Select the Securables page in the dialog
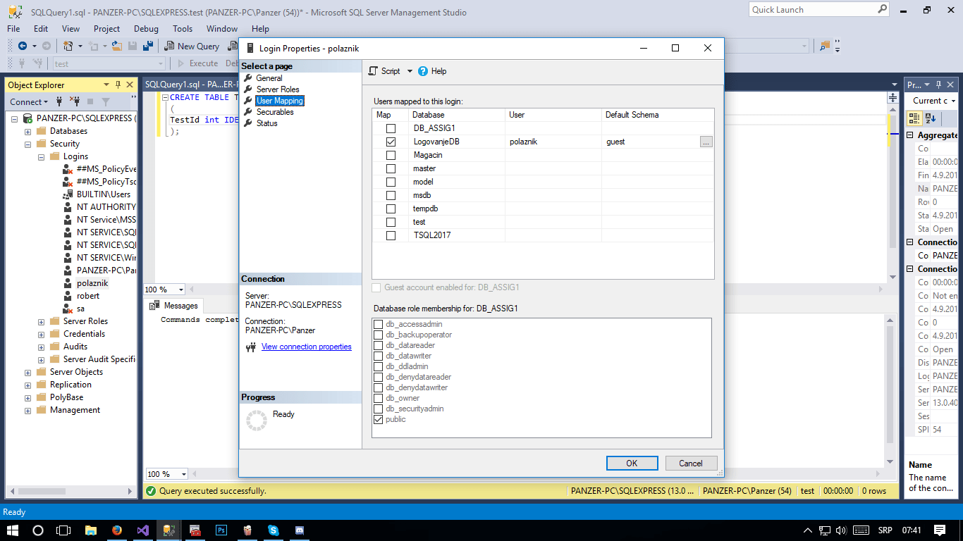This screenshot has width=963, height=541. click(275, 112)
